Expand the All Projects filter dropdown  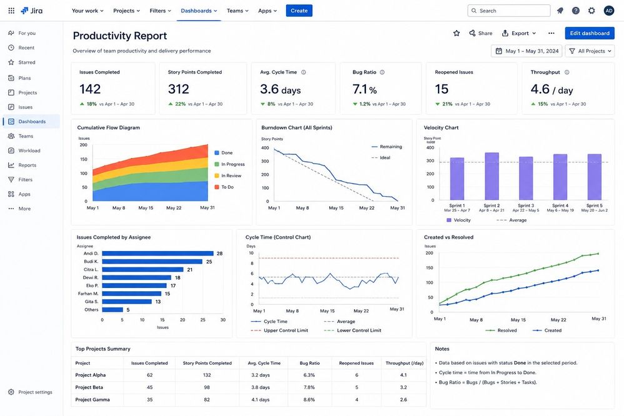(590, 51)
